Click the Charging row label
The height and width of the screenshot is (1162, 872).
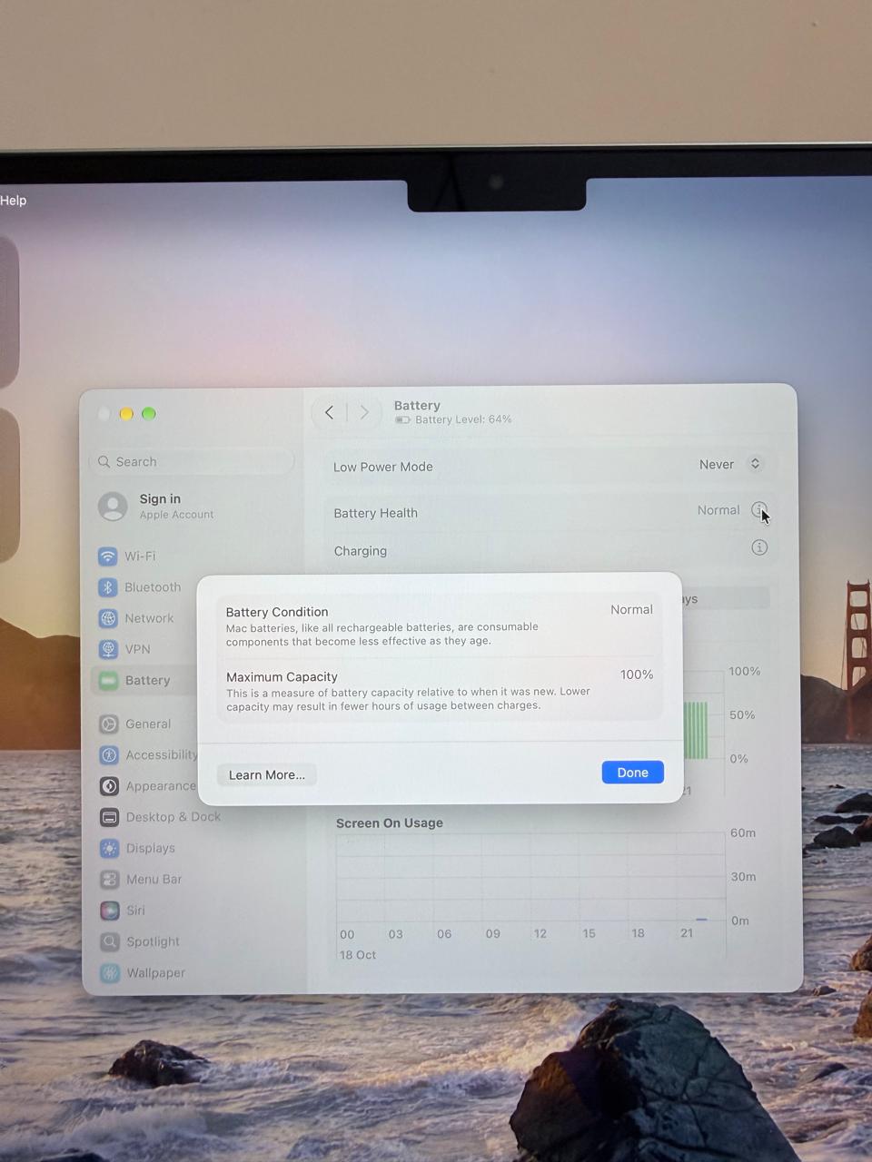tap(361, 551)
